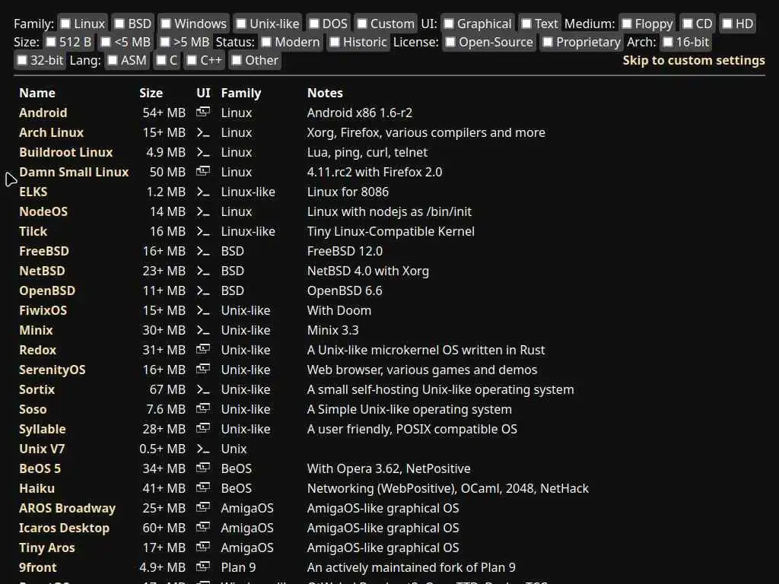The image size is (779, 584).
Task: Launch Arch Linux from the list
Action: (x=51, y=132)
